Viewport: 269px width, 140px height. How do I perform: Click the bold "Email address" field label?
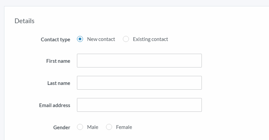55,105
